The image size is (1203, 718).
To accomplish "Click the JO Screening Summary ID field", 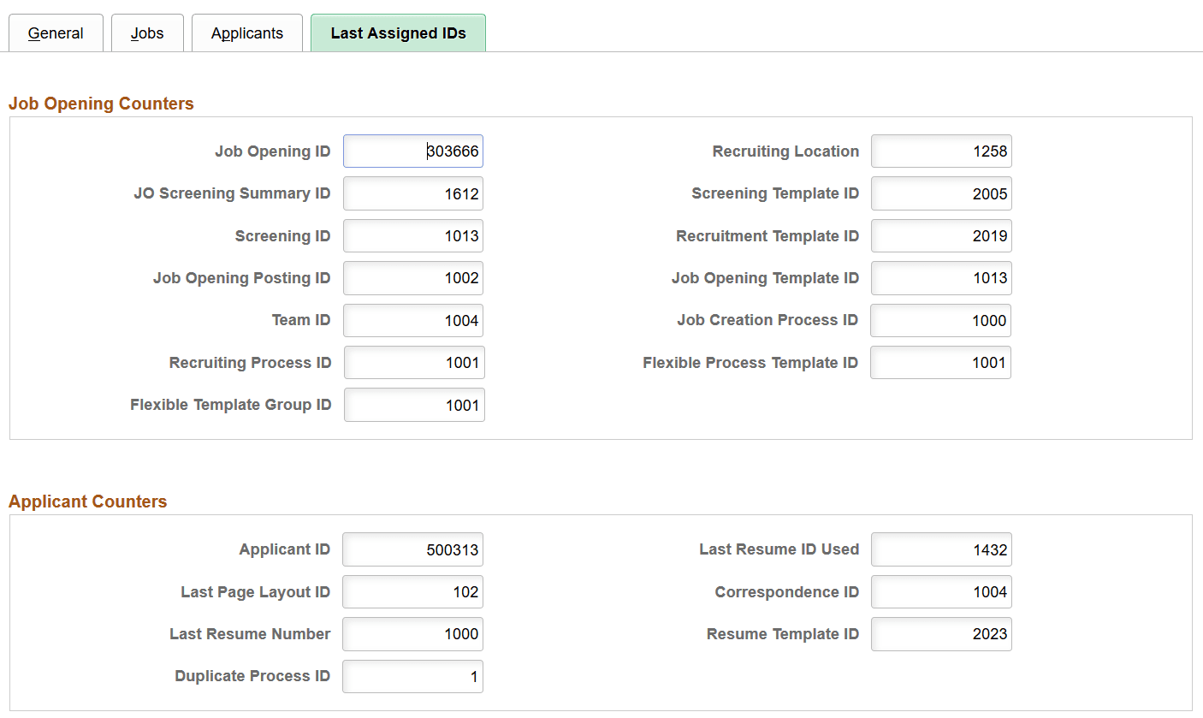I will click(413, 193).
